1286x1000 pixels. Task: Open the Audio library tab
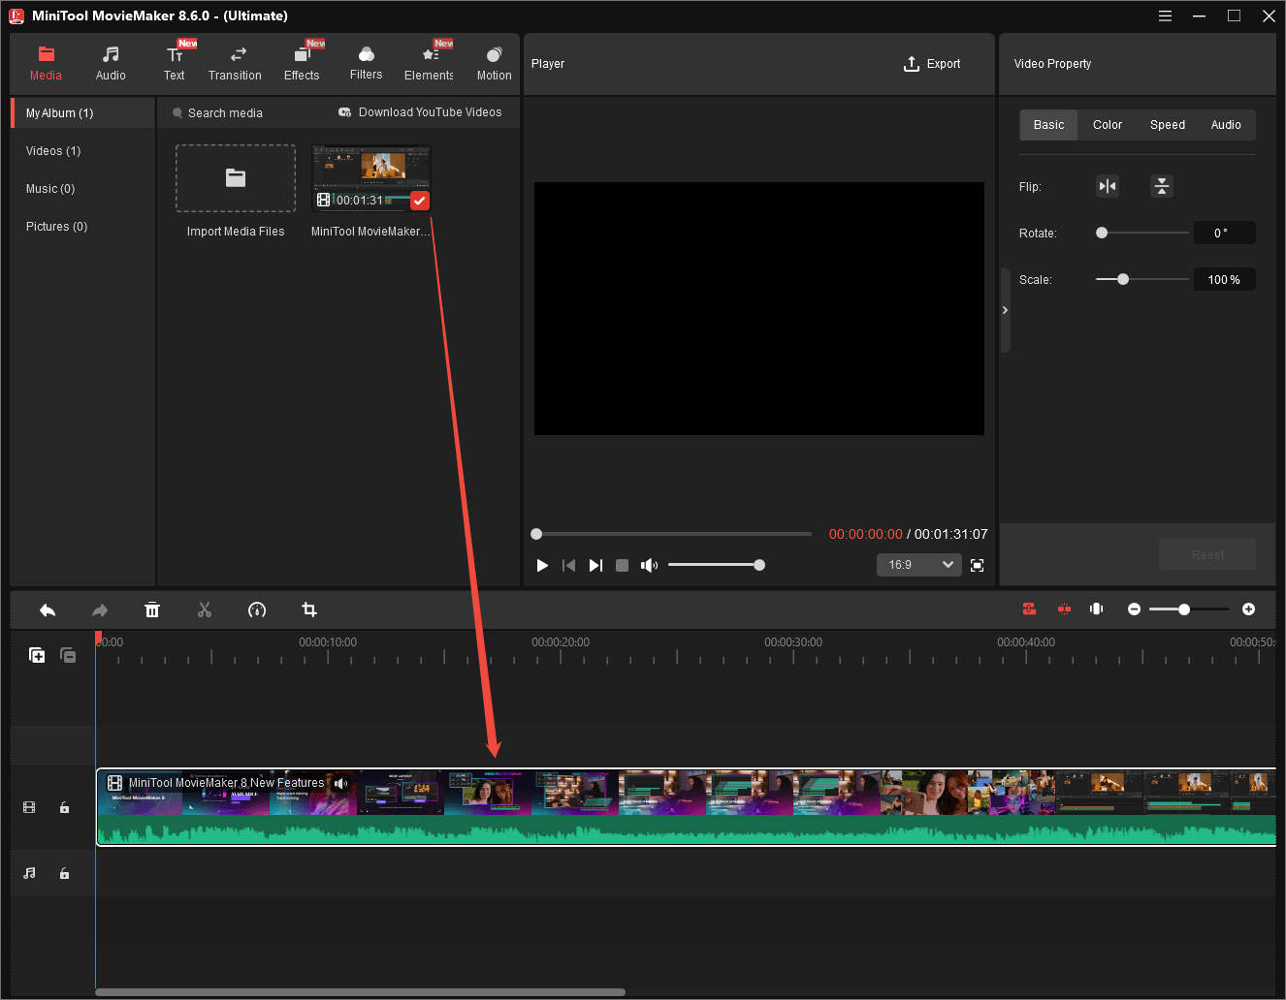(111, 64)
